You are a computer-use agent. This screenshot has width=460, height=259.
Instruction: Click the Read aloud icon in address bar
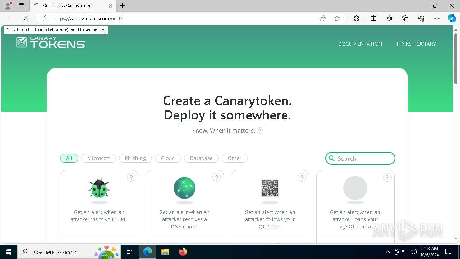pyautogui.click(x=323, y=18)
